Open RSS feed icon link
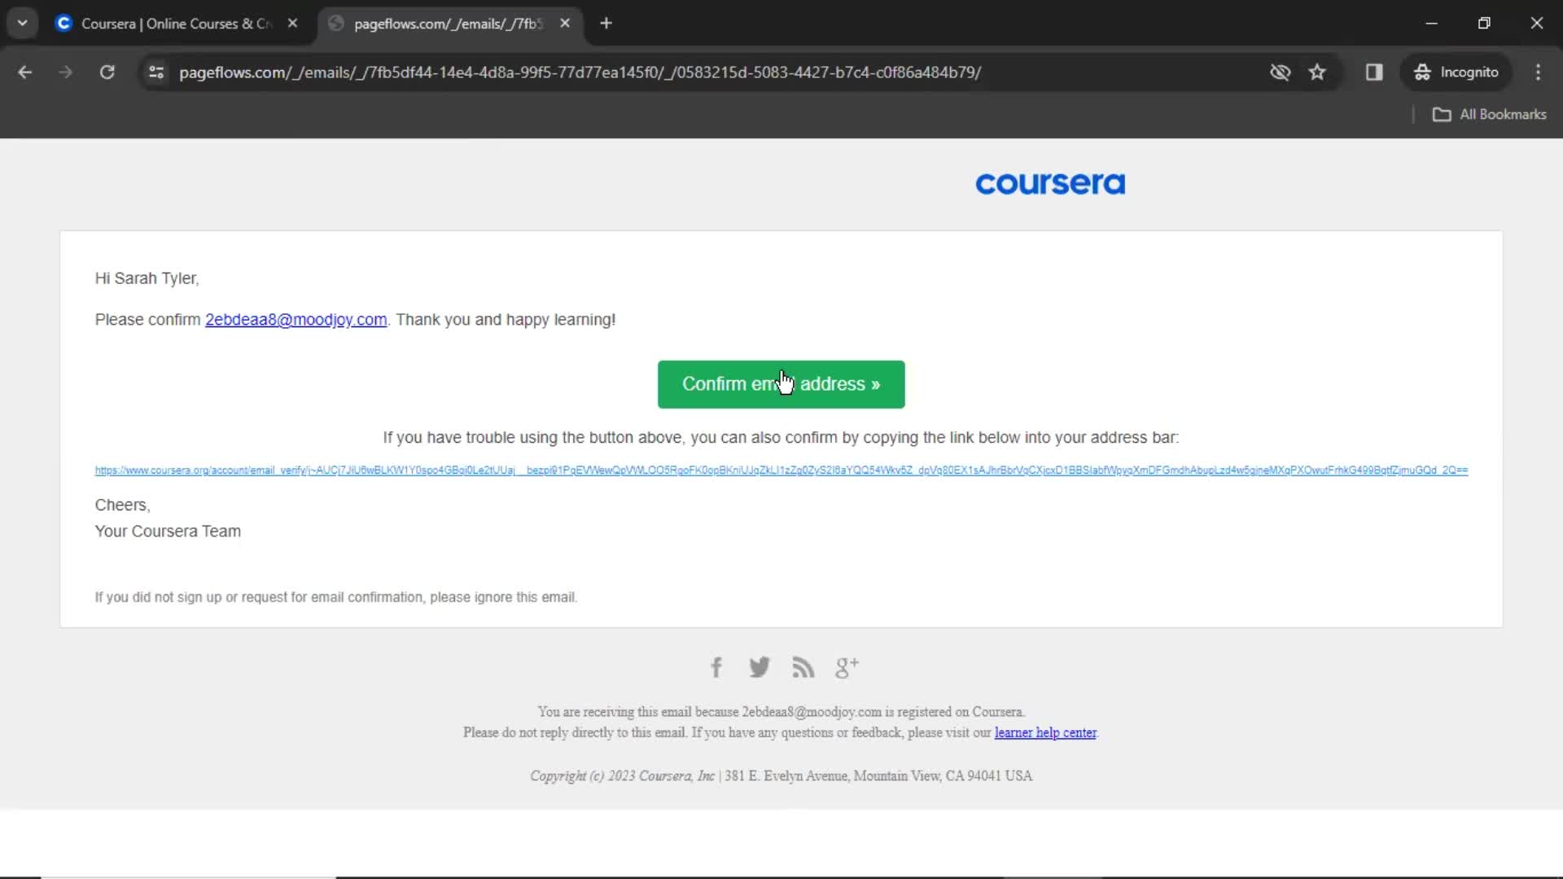The height and width of the screenshot is (879, 1563). tap(803, 667)
